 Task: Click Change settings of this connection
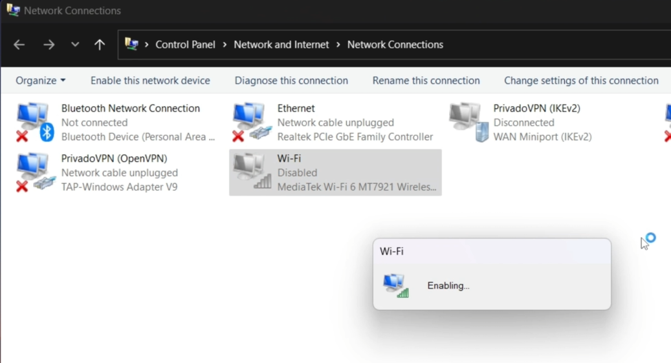click(x=581, y=80)
